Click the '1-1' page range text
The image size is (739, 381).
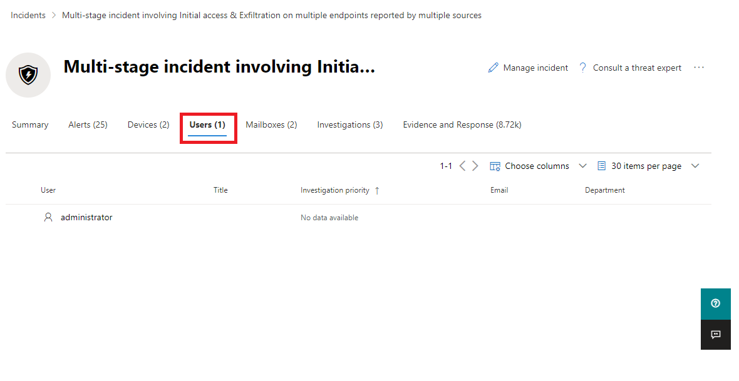(446, 166)
